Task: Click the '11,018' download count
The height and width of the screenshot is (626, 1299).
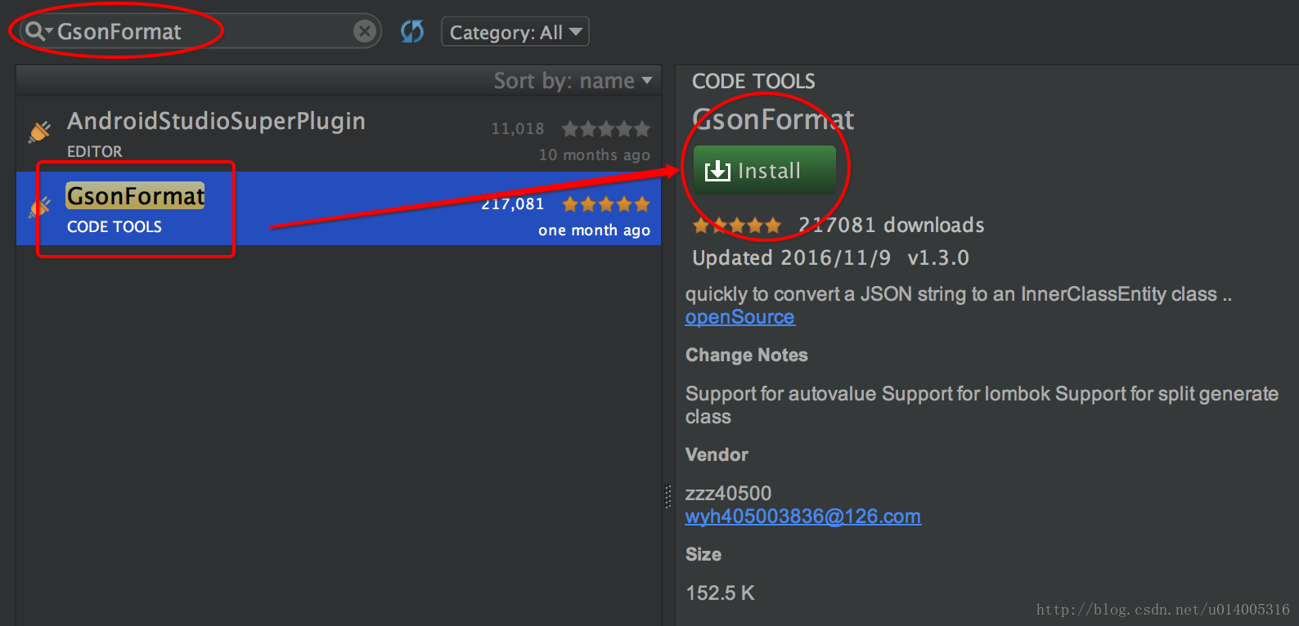Action: click(x=518, y=129)
